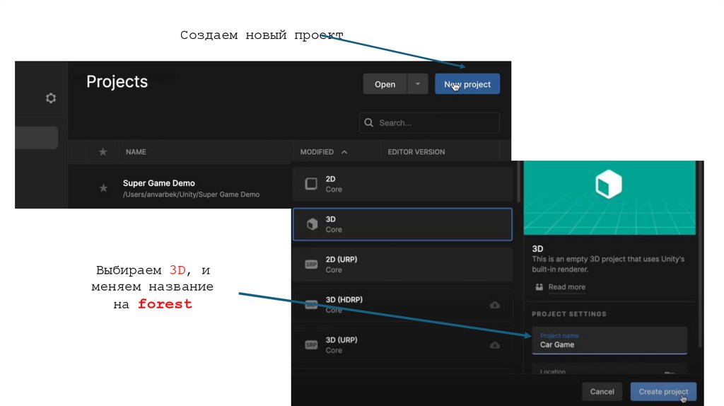Click the template list scrollbar

pos(518,182)
